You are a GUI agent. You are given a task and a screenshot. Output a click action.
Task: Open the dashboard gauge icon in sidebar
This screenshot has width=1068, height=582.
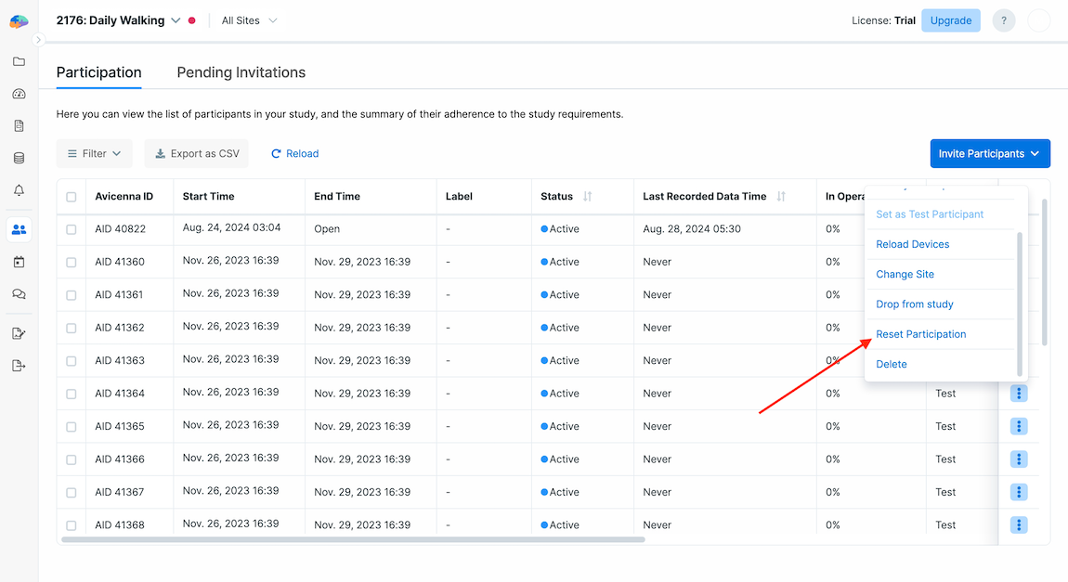point(19,94)
